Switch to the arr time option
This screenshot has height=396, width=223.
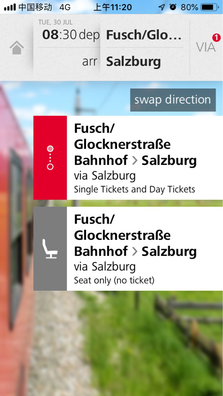90,62
